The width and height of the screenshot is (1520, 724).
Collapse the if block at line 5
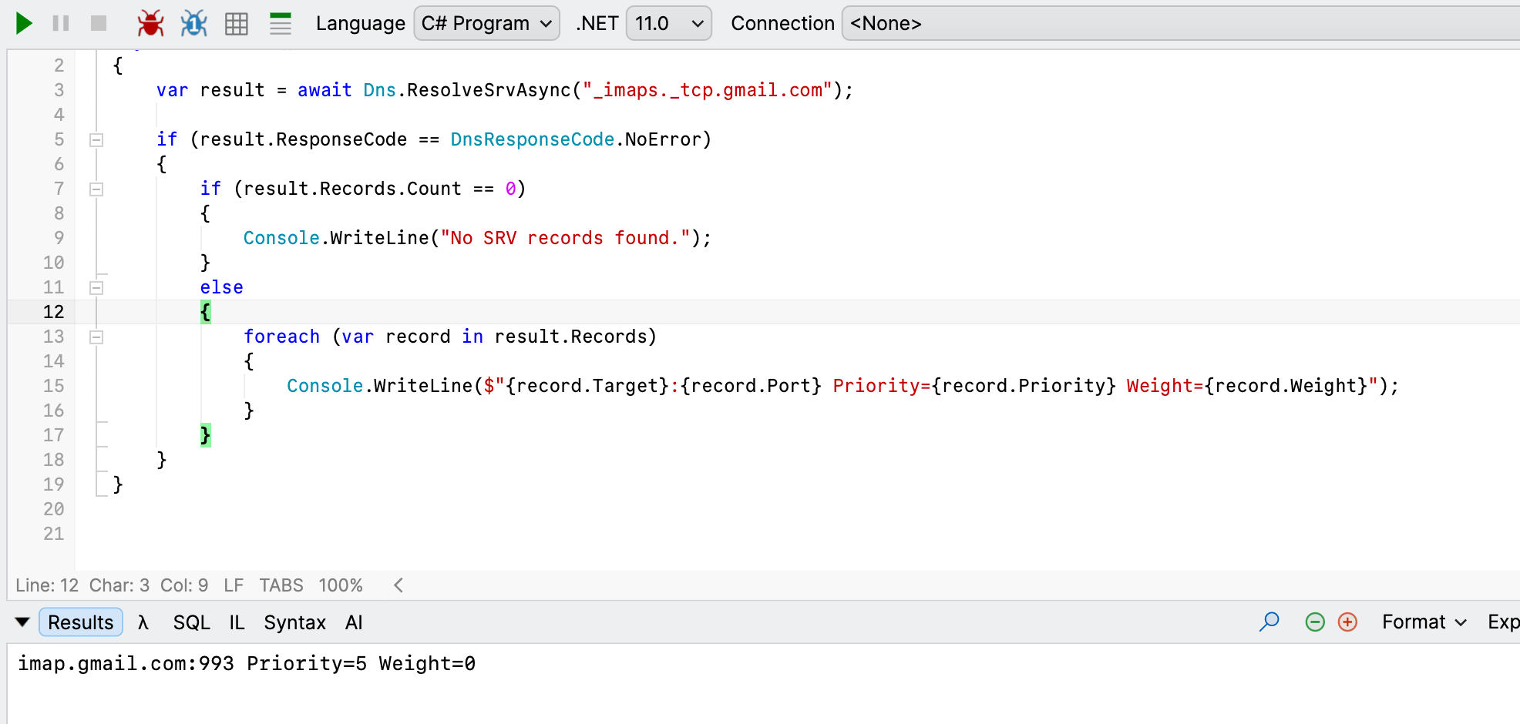click(96, 140)
